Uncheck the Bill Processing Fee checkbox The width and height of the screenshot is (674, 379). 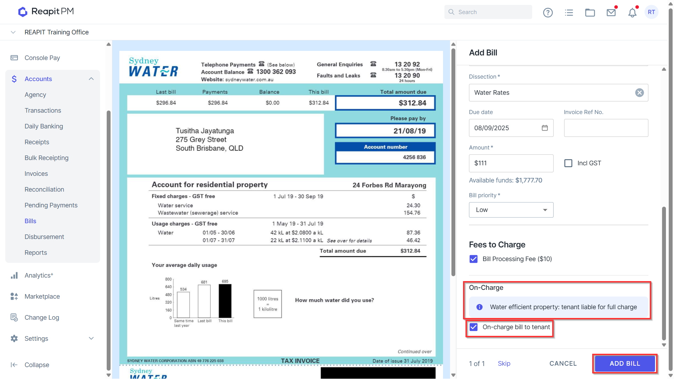pyautogui.click(x=474, y=259)
